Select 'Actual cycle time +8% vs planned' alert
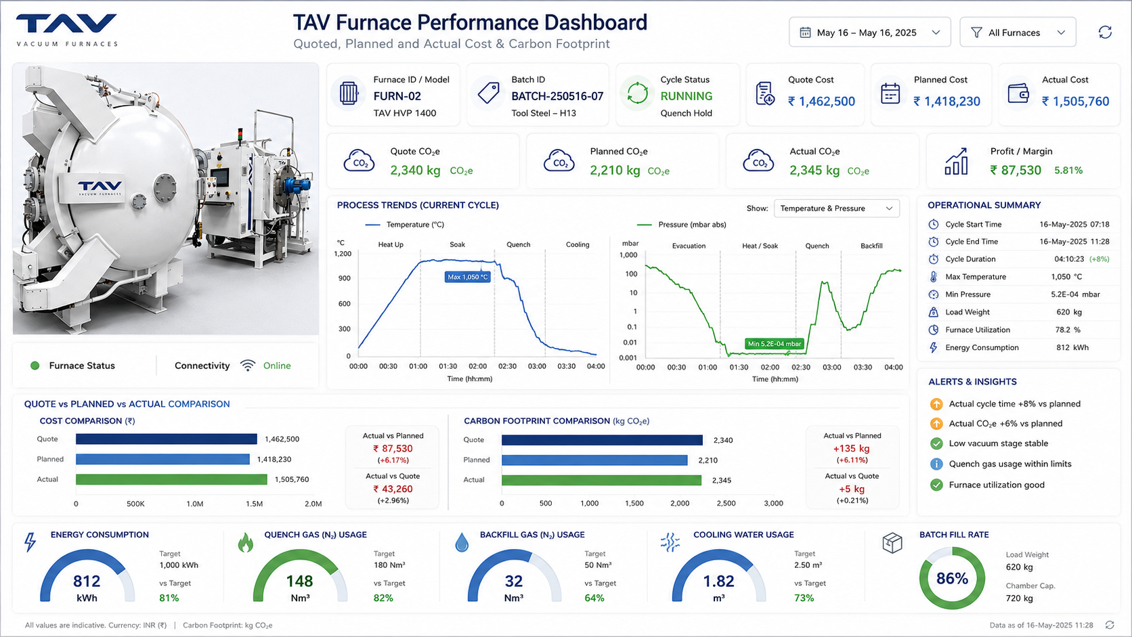 [1005, 404]
